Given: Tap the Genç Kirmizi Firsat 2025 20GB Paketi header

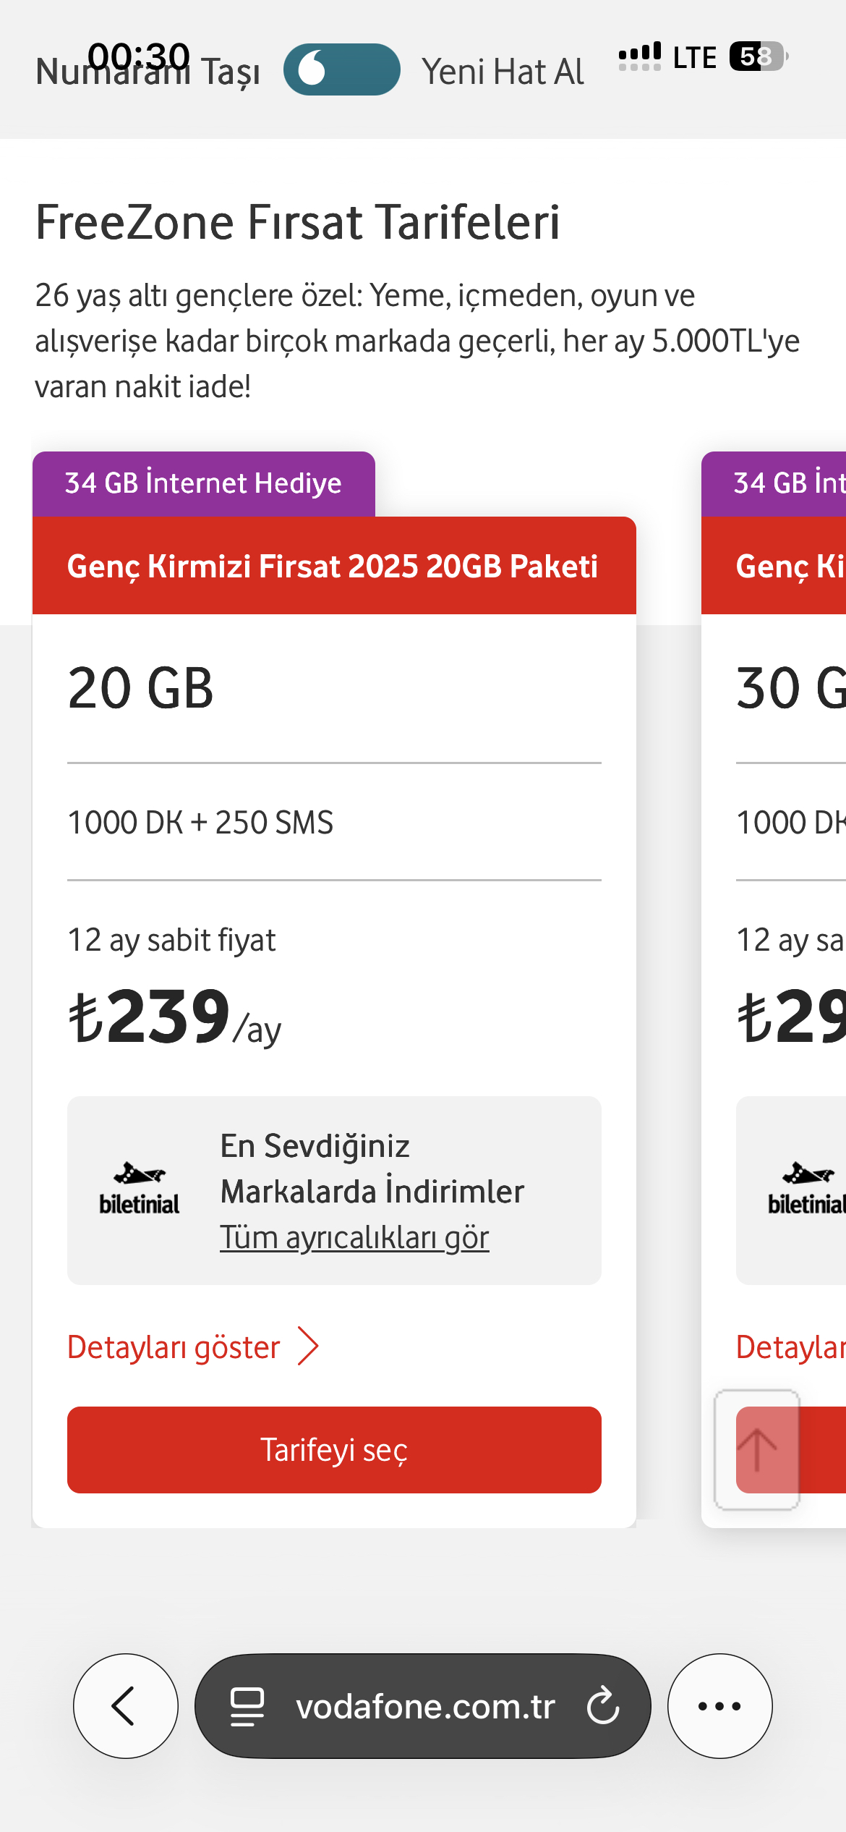Looking at the screenshot, I should tap(334, 566).
